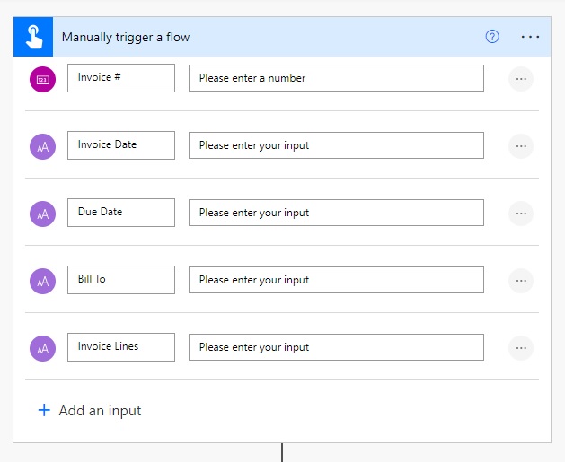Click the text type icon beside Invoice Date
This screenshot has width=565, height=462.
[x=42, y=146]
